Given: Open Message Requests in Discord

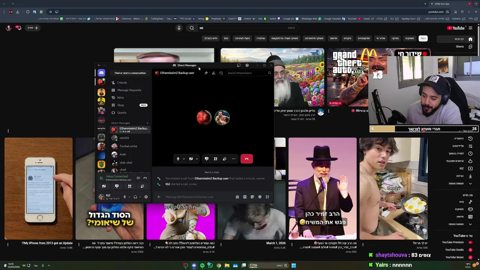Looking at the screenshot, I should click(130, 90).
